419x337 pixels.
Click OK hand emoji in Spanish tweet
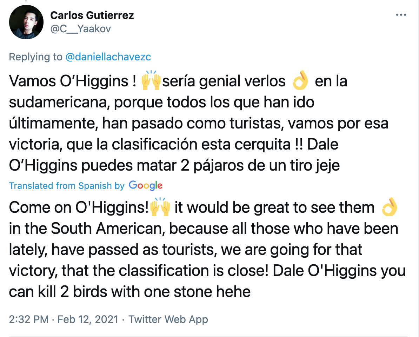pos(300,80)
